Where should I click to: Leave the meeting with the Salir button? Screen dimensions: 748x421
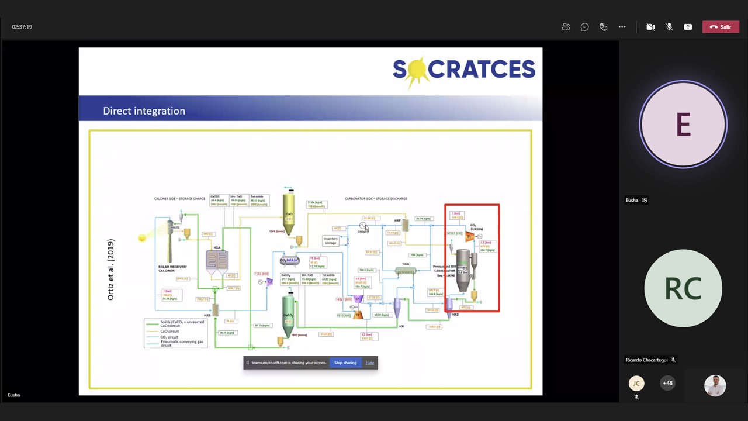click(x=720, y=27)
